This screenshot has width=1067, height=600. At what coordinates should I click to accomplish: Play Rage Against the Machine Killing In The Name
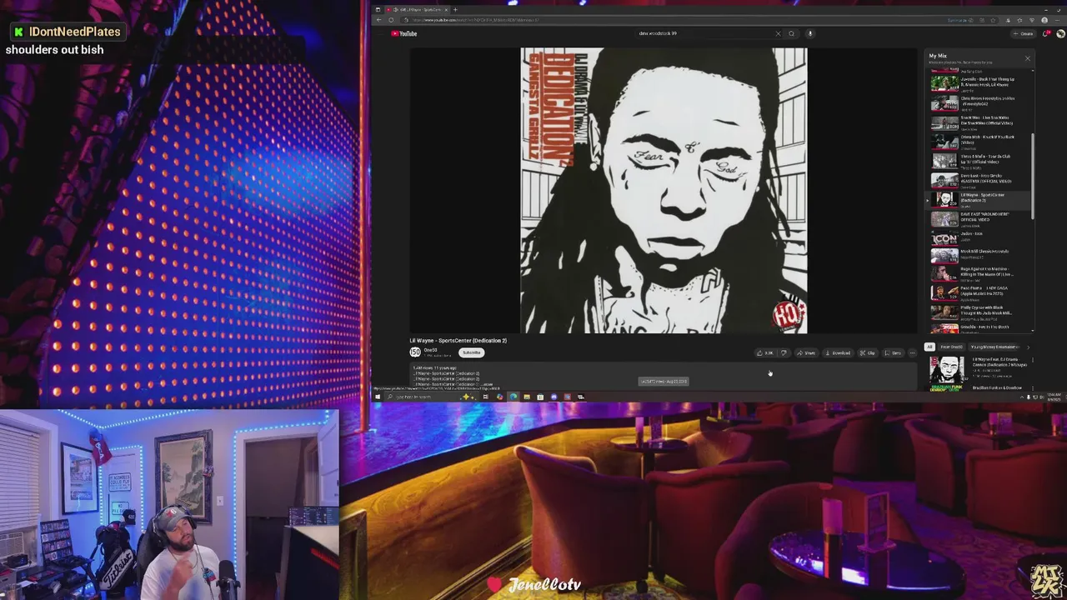click(x=979, y=274)
